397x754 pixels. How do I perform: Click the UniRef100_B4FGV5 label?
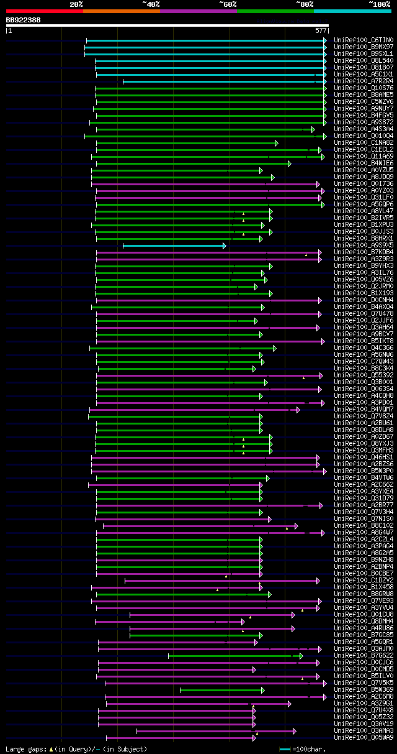coord(364,116)
